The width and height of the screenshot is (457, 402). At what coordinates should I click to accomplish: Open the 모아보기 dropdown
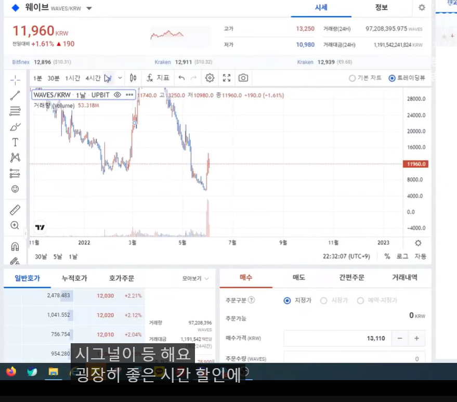(195, 278)
